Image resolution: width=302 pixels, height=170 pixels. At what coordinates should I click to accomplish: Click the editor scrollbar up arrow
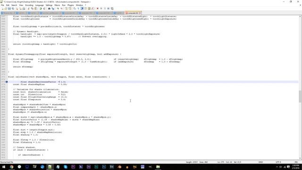pos(300,17)
